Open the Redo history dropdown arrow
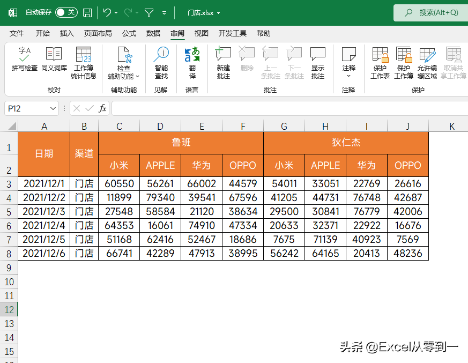 (x=137, y=13)
